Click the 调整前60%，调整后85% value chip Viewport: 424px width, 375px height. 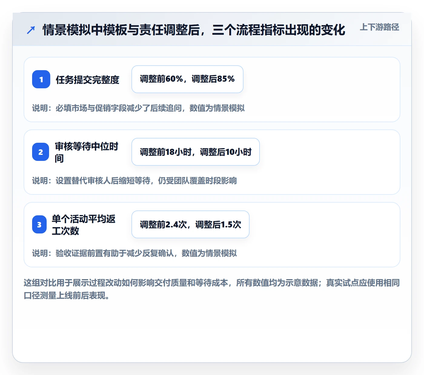(187, 79)
